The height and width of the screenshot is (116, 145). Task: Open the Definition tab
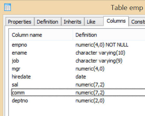click(x=47, y=22)
